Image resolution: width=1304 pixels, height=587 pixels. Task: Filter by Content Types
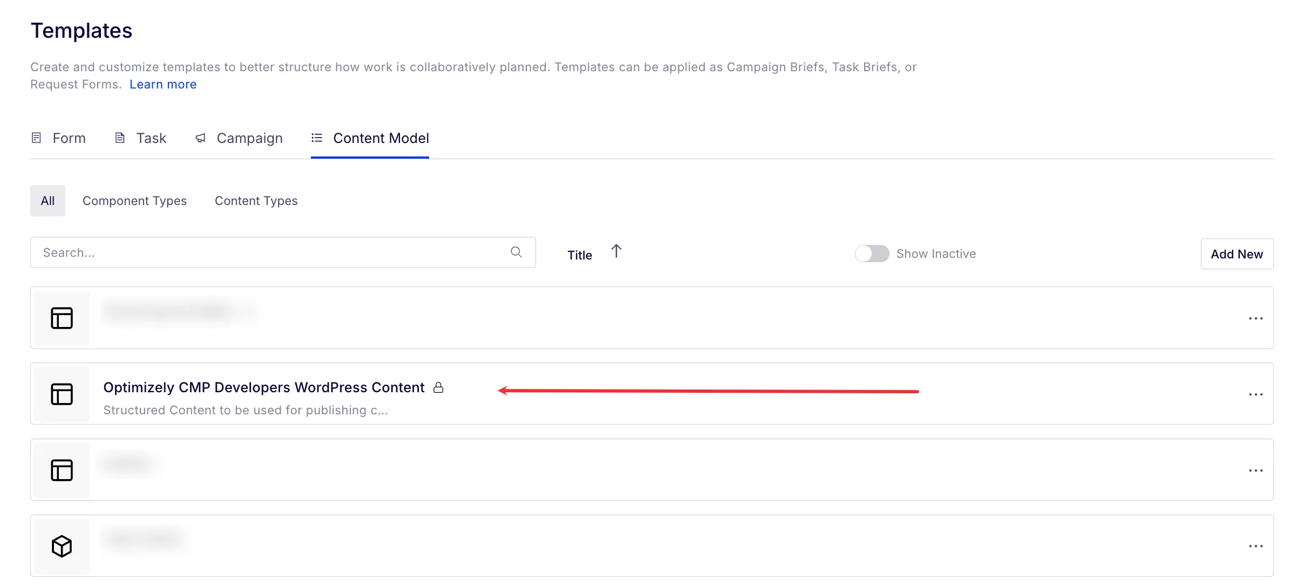pos(256,201)
